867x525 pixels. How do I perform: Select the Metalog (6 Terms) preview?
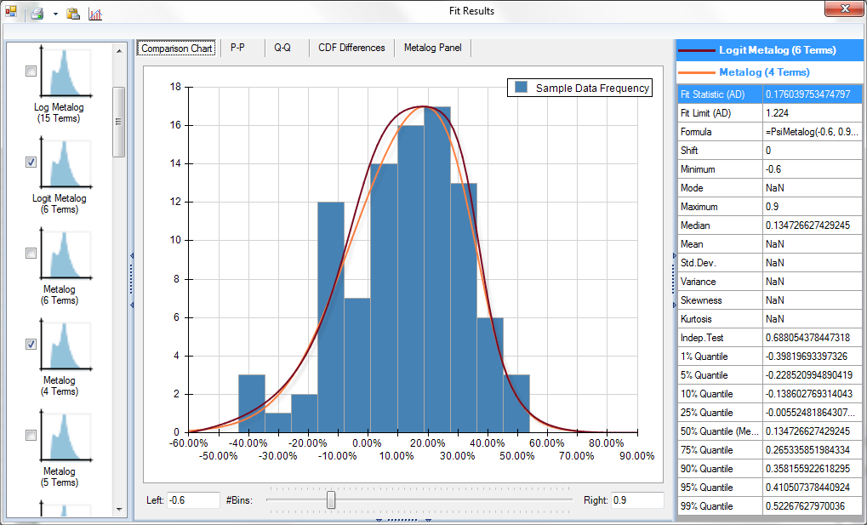pyautogui.click(x=66, y=254)
